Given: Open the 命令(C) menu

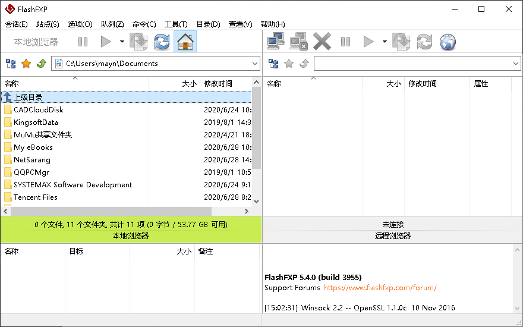Looking at the screenshot, I should coord(144,24).
